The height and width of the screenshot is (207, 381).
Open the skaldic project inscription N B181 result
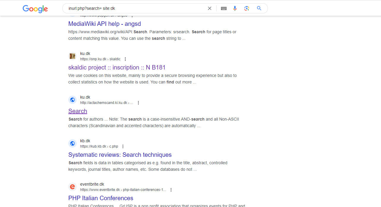tap(117, 67)
